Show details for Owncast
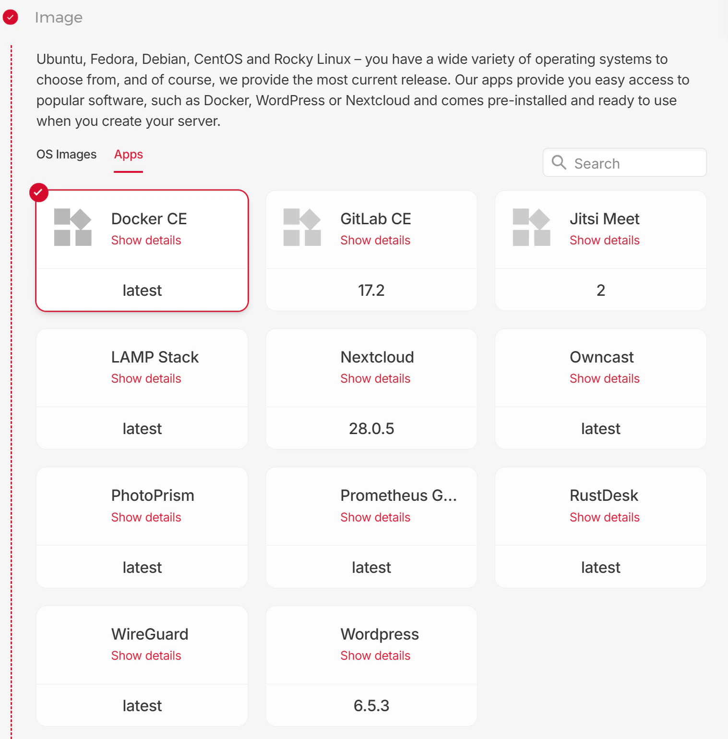 pos(605,378)
